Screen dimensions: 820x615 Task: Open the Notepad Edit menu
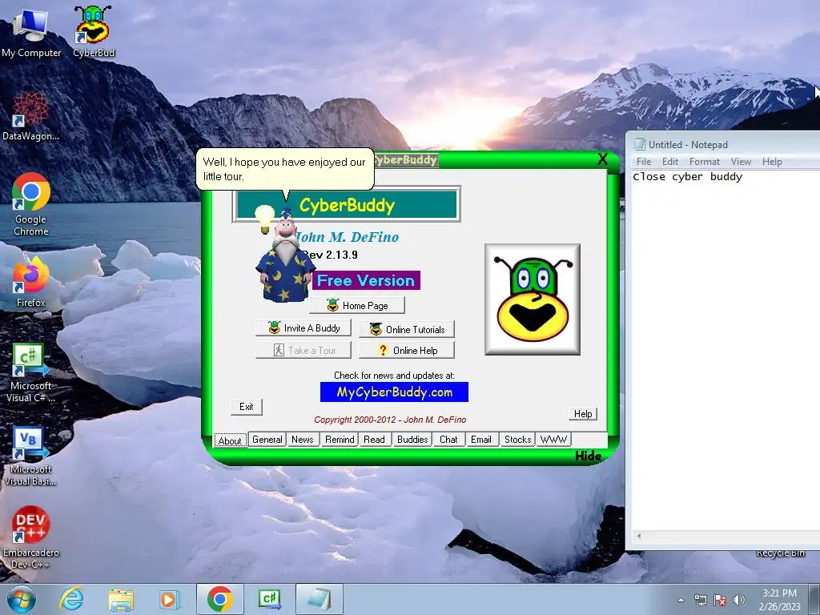coord(670,162)
